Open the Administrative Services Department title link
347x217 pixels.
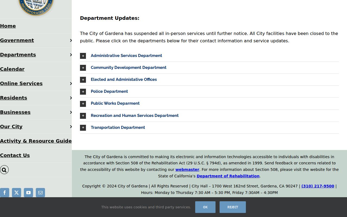126,56
